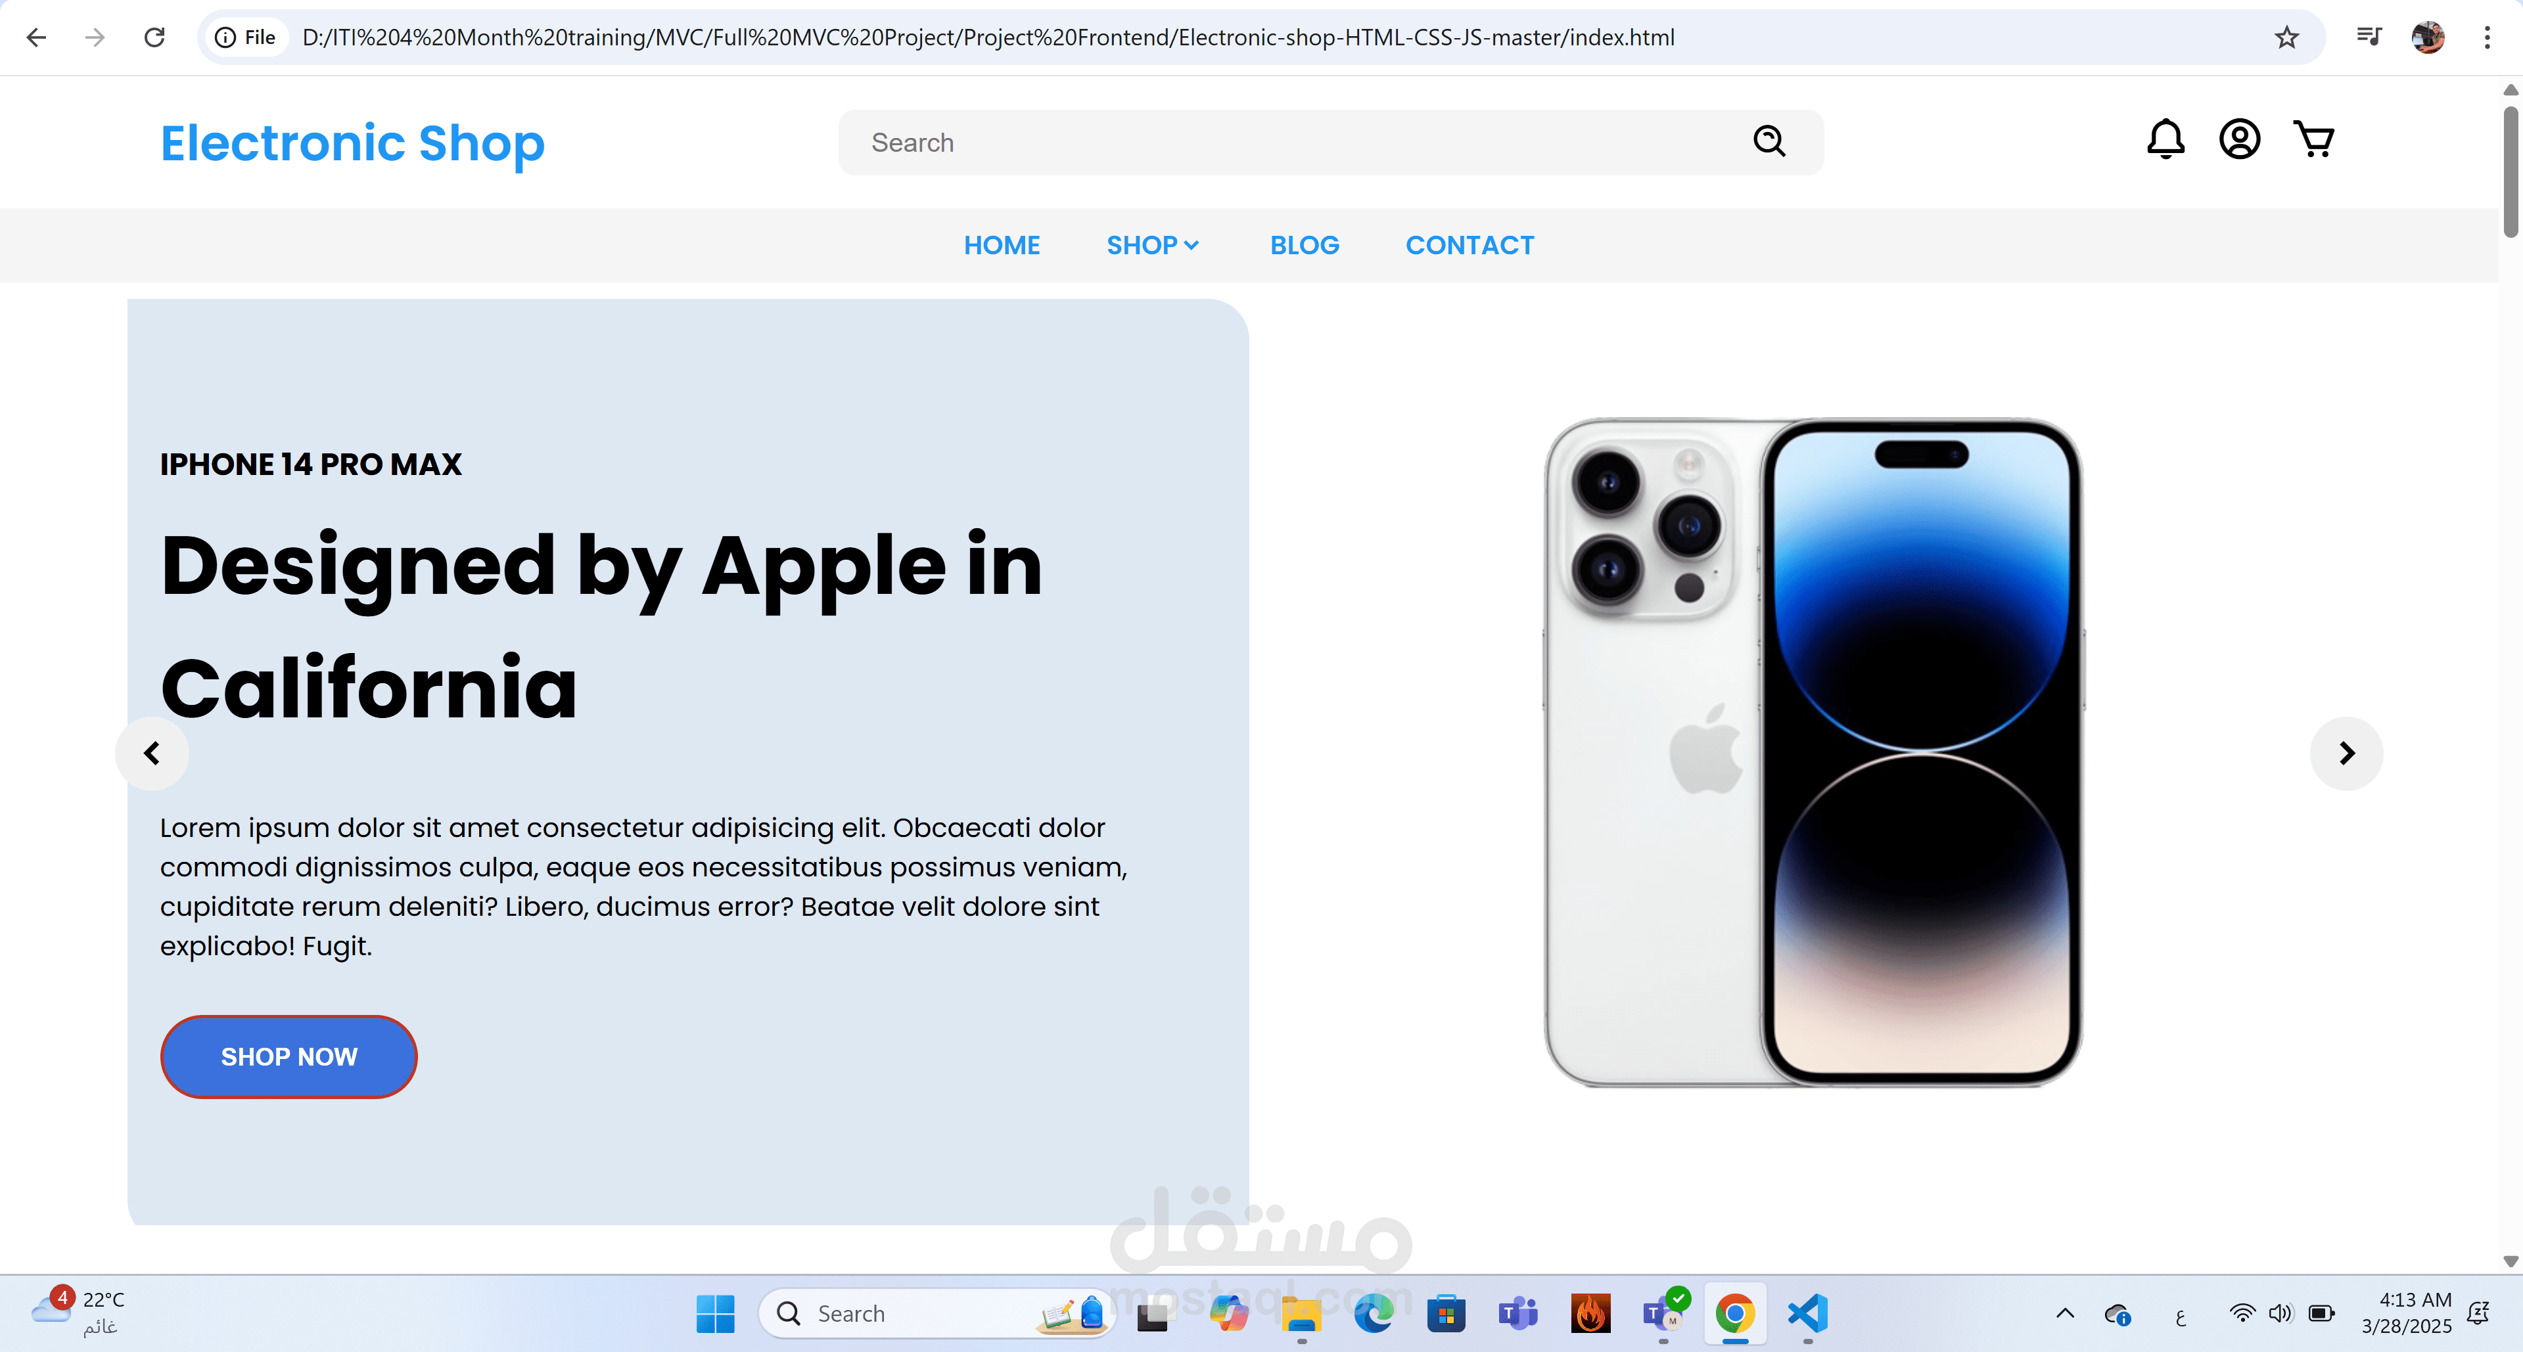Image resolution: width=2523 pixels, height=1352 pixels.
Task: Click the Electronic Shop logo link
Action: coord(353,143)
